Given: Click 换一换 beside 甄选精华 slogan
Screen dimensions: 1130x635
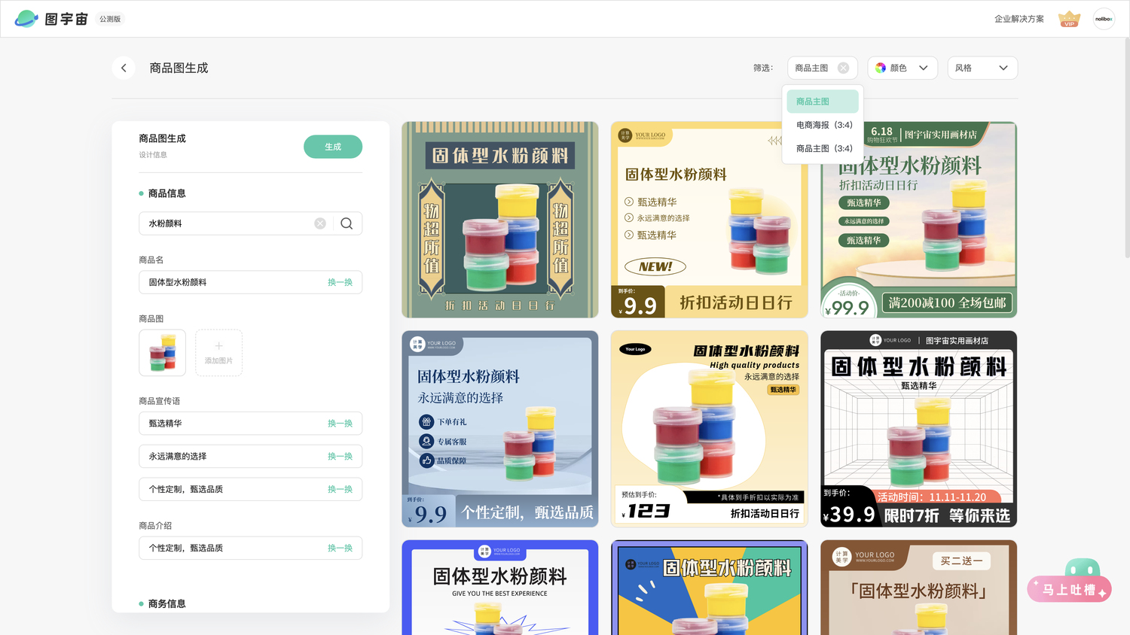Looking at the screenshot, I should pyautogui.click(x=340, y=424).
